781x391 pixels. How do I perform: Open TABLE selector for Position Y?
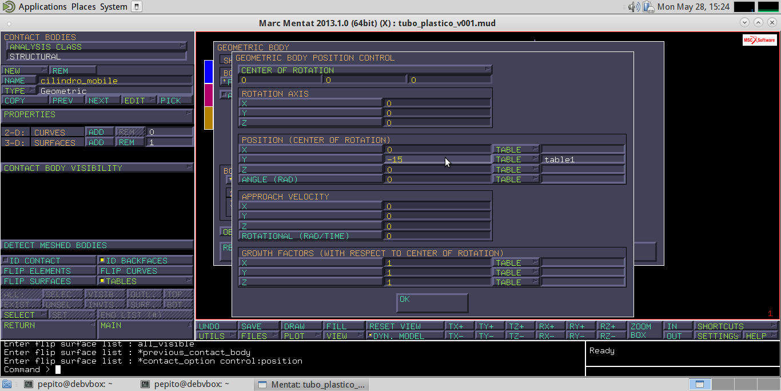[516, 159]
